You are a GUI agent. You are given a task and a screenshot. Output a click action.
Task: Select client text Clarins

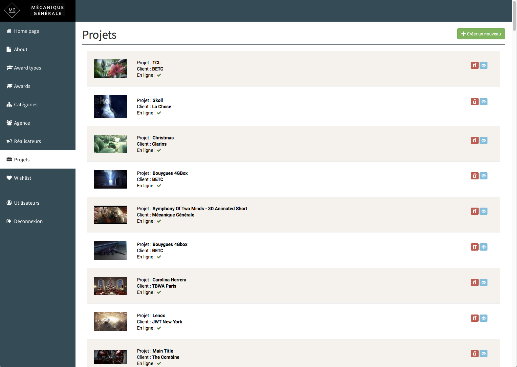[159, 144]
